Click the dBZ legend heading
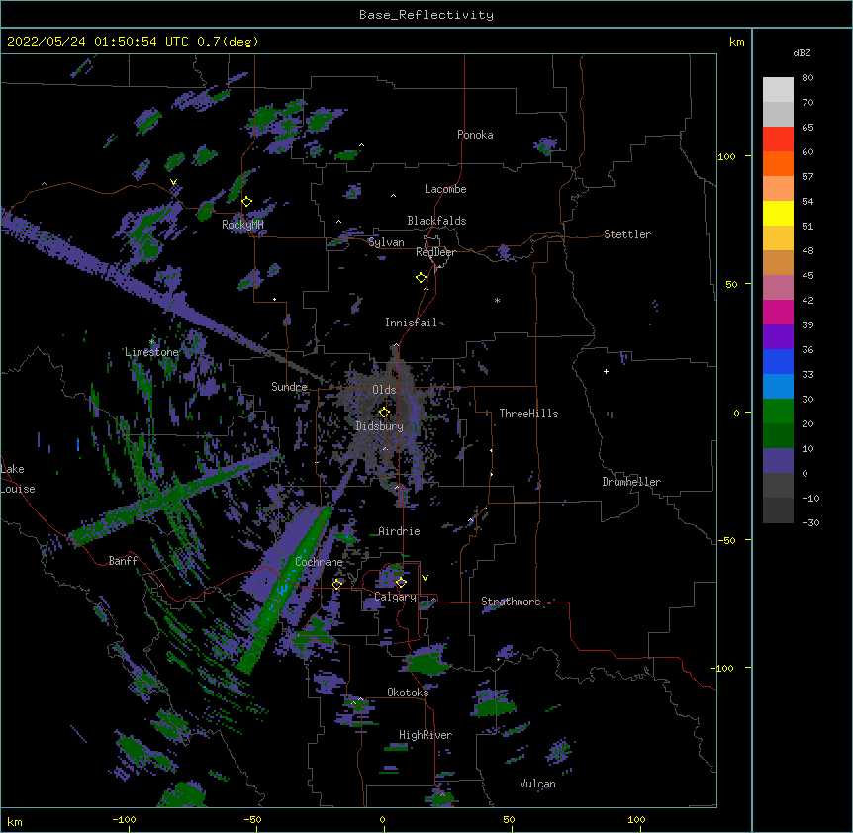 point(802,52)
